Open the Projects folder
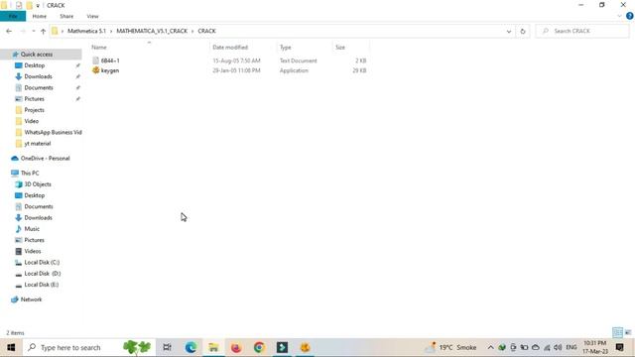Viewport: 635px width, 357px height. tap(34, 110)
